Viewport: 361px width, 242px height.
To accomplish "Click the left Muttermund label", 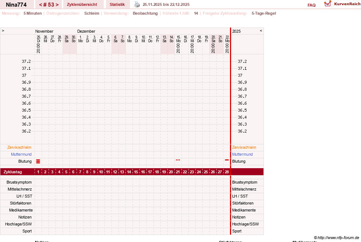I will 21,154.
